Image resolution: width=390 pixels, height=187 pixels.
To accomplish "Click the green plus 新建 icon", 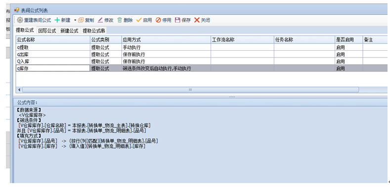I will tap(57, 20).
